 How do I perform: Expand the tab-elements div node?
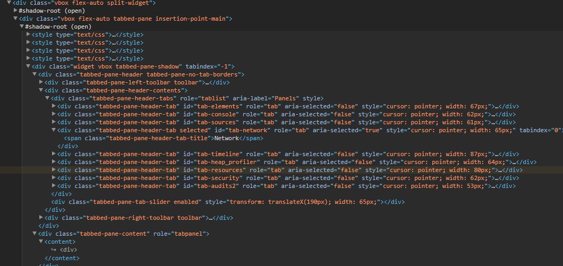[54, 106]
